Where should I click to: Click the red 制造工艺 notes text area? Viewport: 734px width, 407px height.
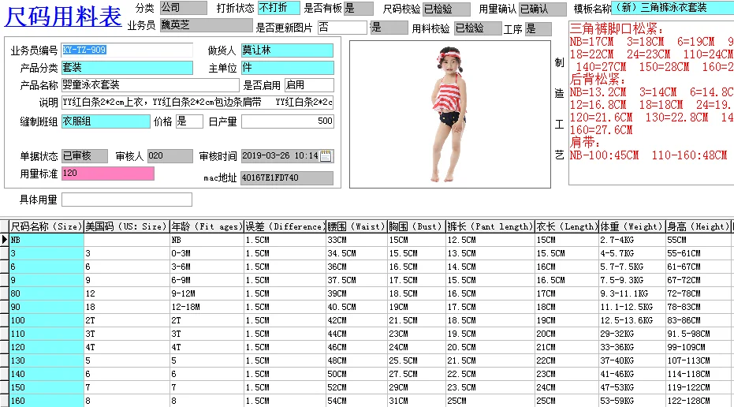(x=651, y=103)
